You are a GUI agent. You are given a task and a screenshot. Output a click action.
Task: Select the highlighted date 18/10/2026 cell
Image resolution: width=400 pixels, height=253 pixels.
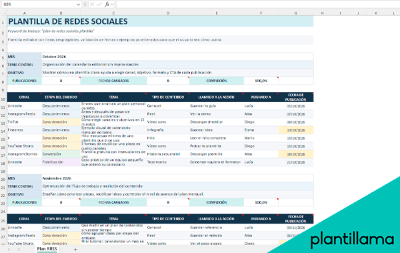pyautogui.click(x=296, y=154)
